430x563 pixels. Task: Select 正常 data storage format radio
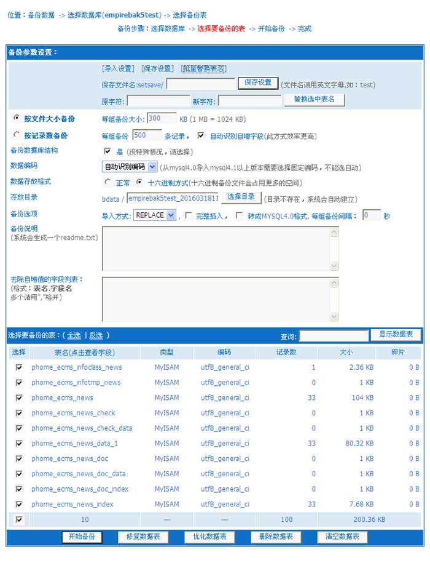click(x=108, y=182)
